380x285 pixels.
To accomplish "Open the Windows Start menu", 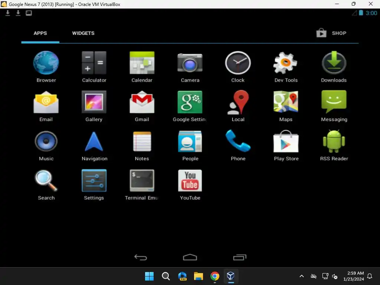I will 149,276.
